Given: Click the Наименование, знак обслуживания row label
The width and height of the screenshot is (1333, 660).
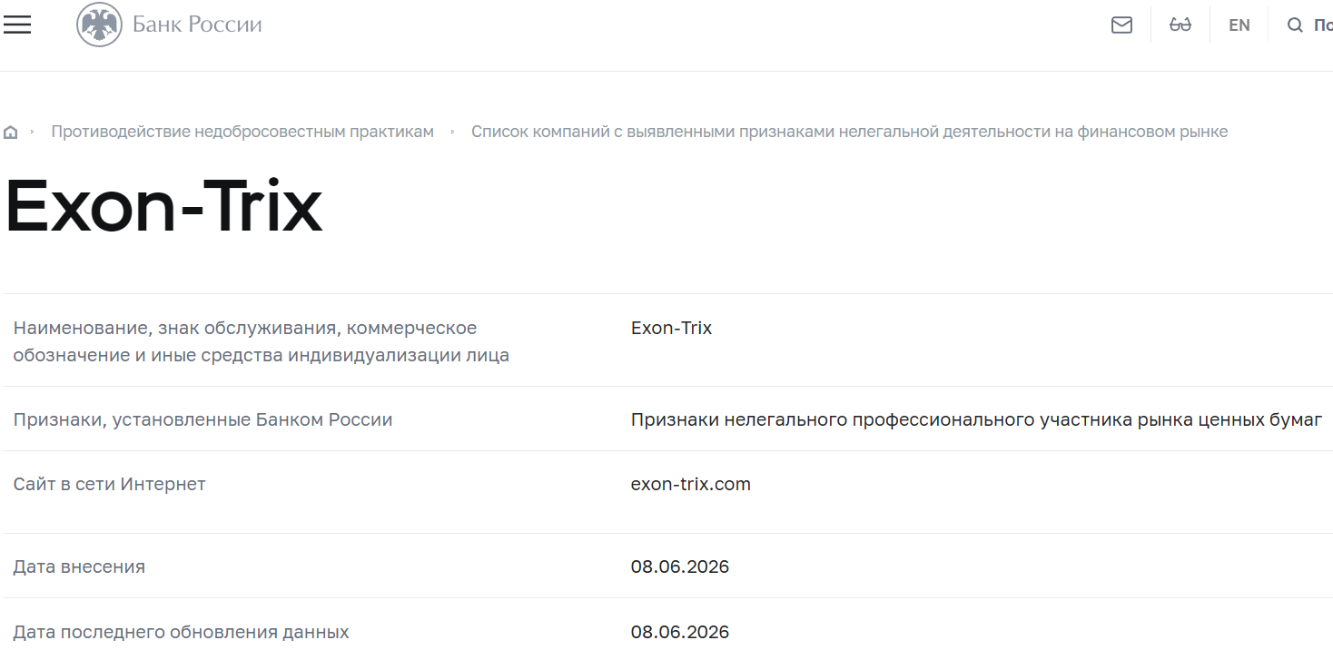Looking at the screenshot, I should click(x=262, y=341).
